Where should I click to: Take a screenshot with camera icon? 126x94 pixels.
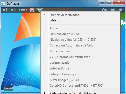coord(104,10)
